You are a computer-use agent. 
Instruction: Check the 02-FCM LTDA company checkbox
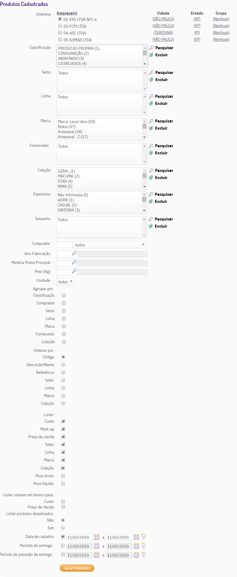click(x=60, y=26)
